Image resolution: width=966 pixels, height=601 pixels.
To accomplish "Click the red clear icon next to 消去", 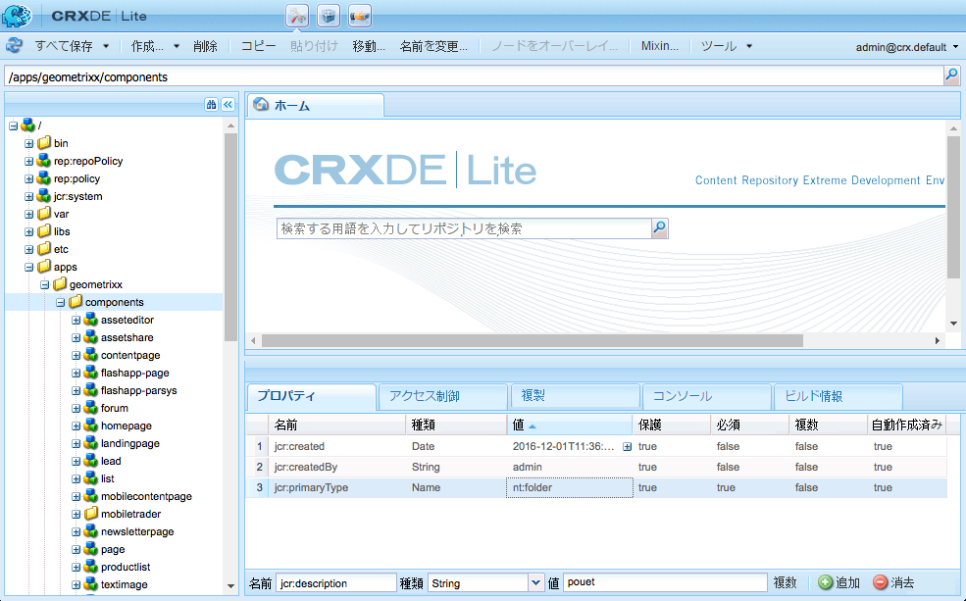I will pos(881,582).
